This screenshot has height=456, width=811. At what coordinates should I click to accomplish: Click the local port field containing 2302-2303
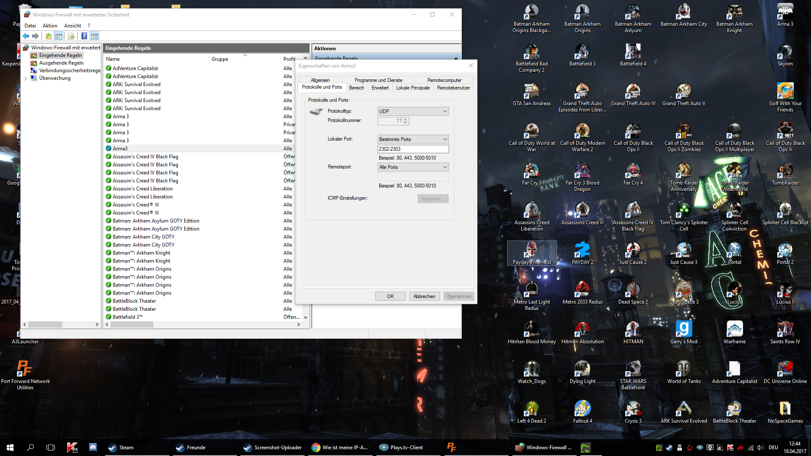tap(413, 149)
